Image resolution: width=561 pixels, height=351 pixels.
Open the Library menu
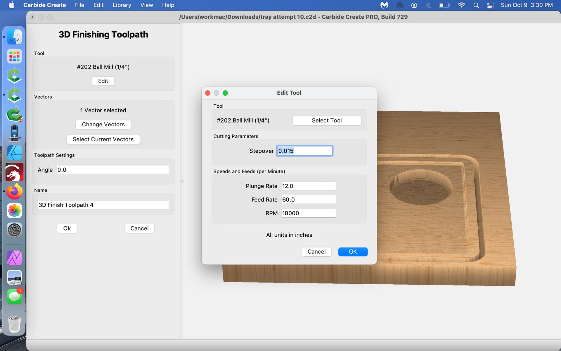pos(122,5)
